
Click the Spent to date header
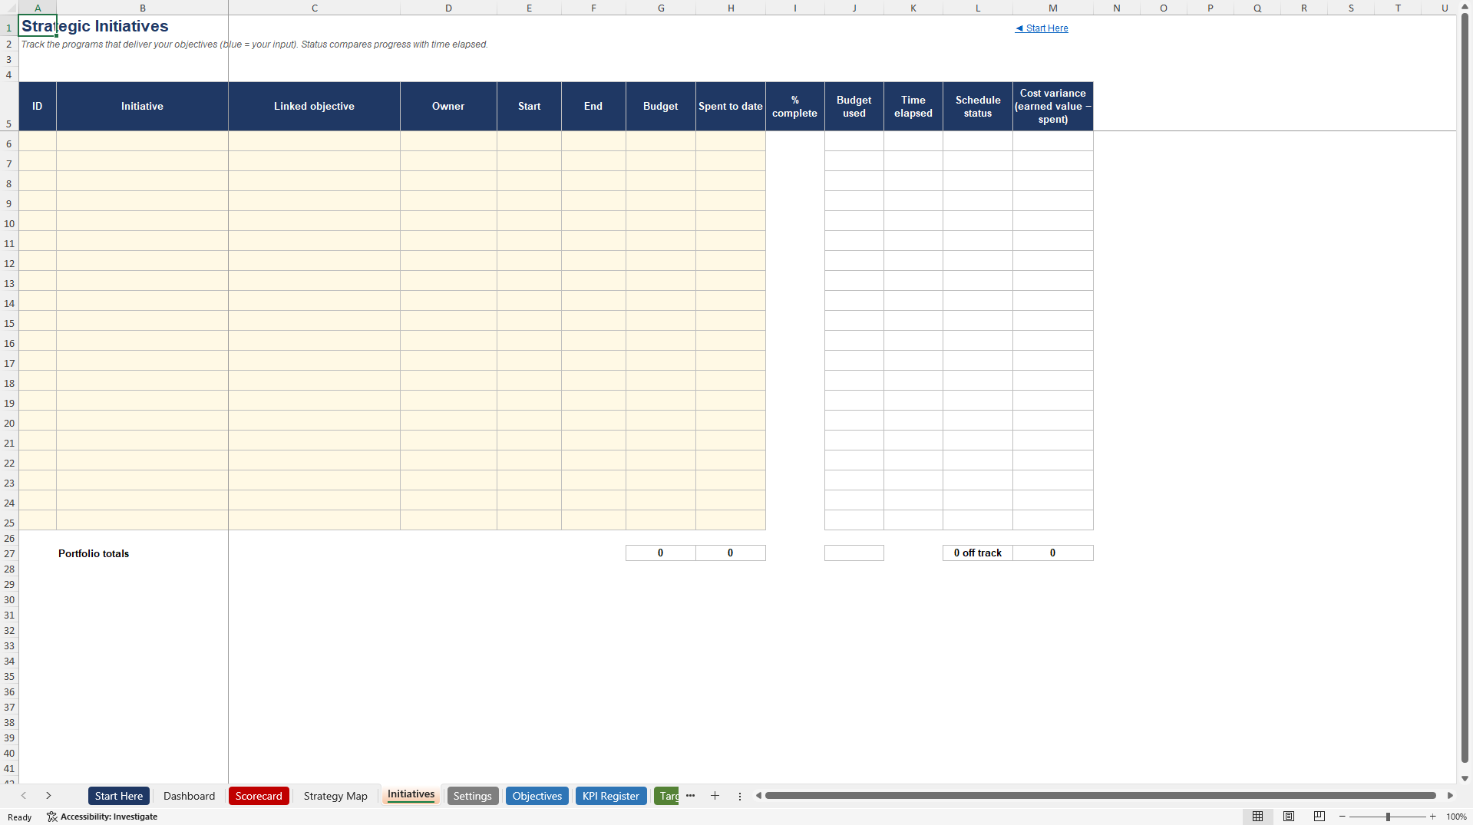coord(731,107)
